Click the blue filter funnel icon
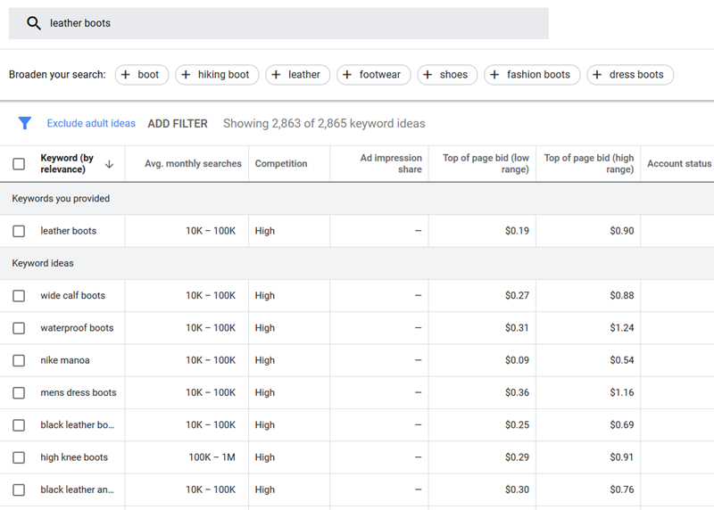The width and height of the screenshot is (714, 510). coord(25,123)
